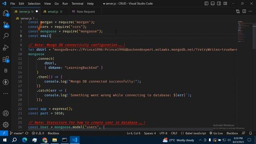Toggle the primary side bar layout
The height and width of the screenshot is (144, 256).
(206, 4)
